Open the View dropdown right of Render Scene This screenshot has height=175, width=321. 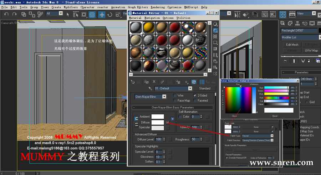point(314,14)
